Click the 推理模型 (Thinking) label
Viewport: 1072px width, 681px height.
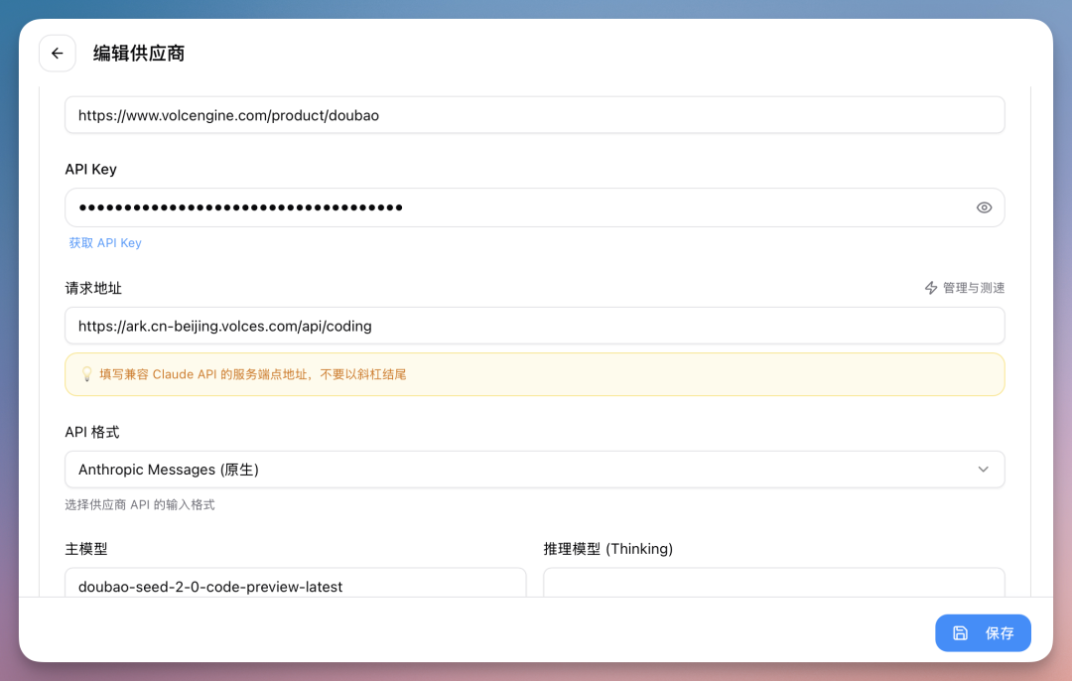click(608, 549)
